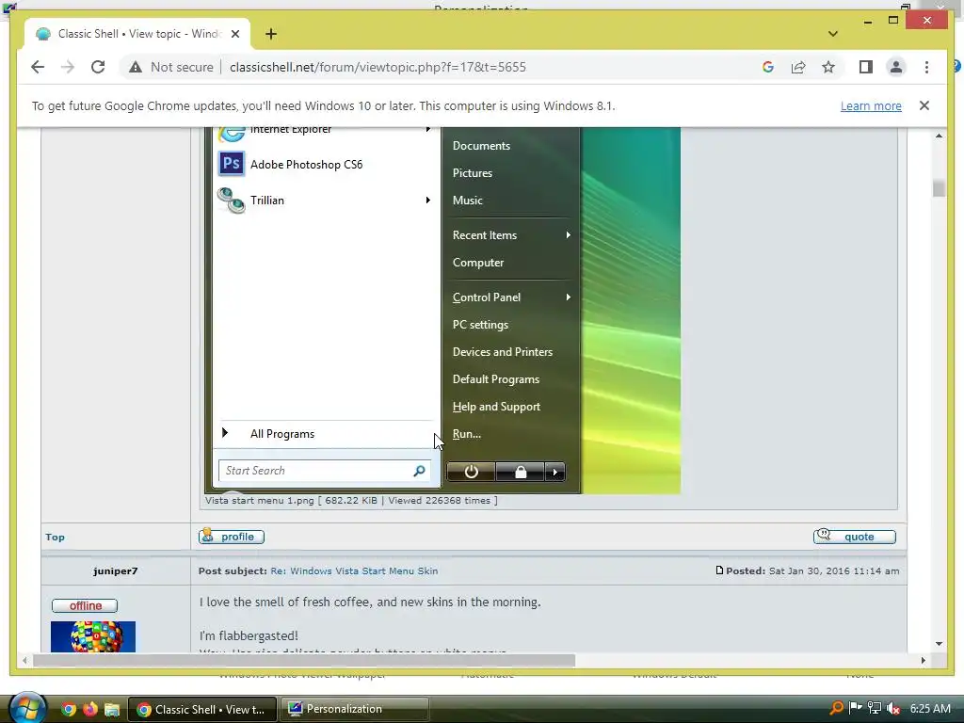Switch to the Personalization taskbar window
This screenshot has height=723, width=964.
pos(354,709)
